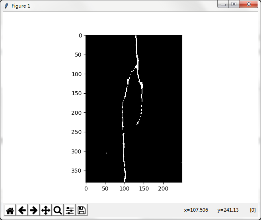Image resolution: width=261 pixels, height=220 pixels.
Task: Reset the view with the Home icon
Action: click(x=10, y=210)
